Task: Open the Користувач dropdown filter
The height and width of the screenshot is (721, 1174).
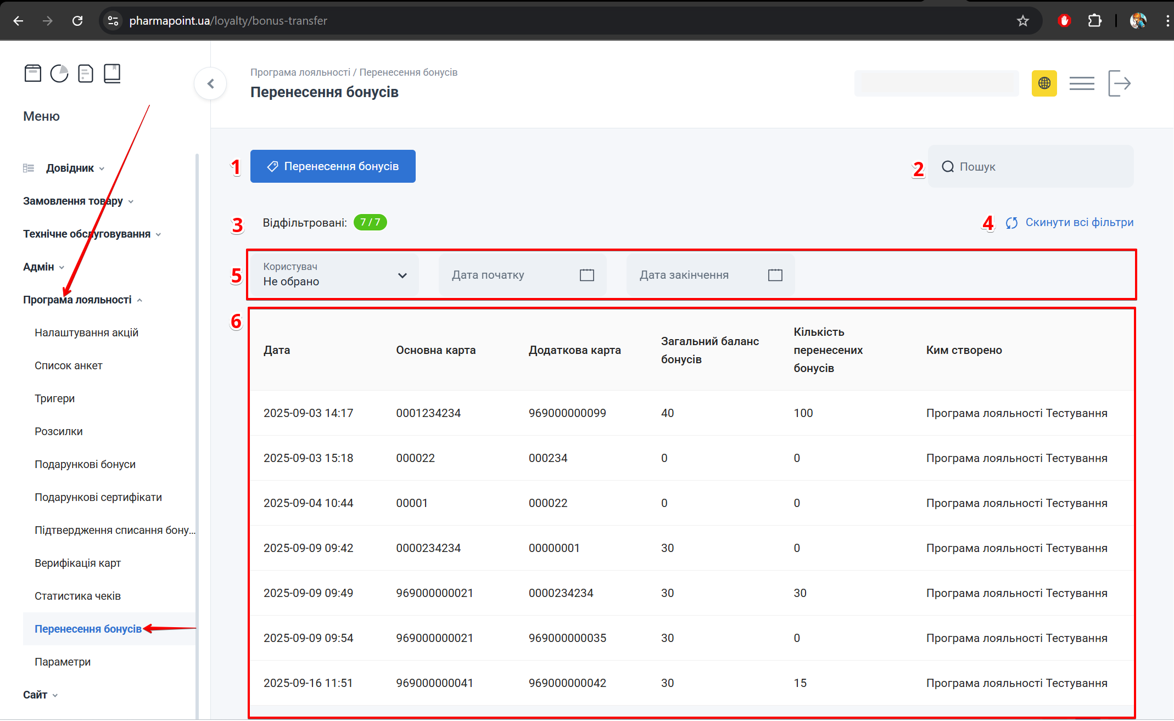Action: point(334,274)
